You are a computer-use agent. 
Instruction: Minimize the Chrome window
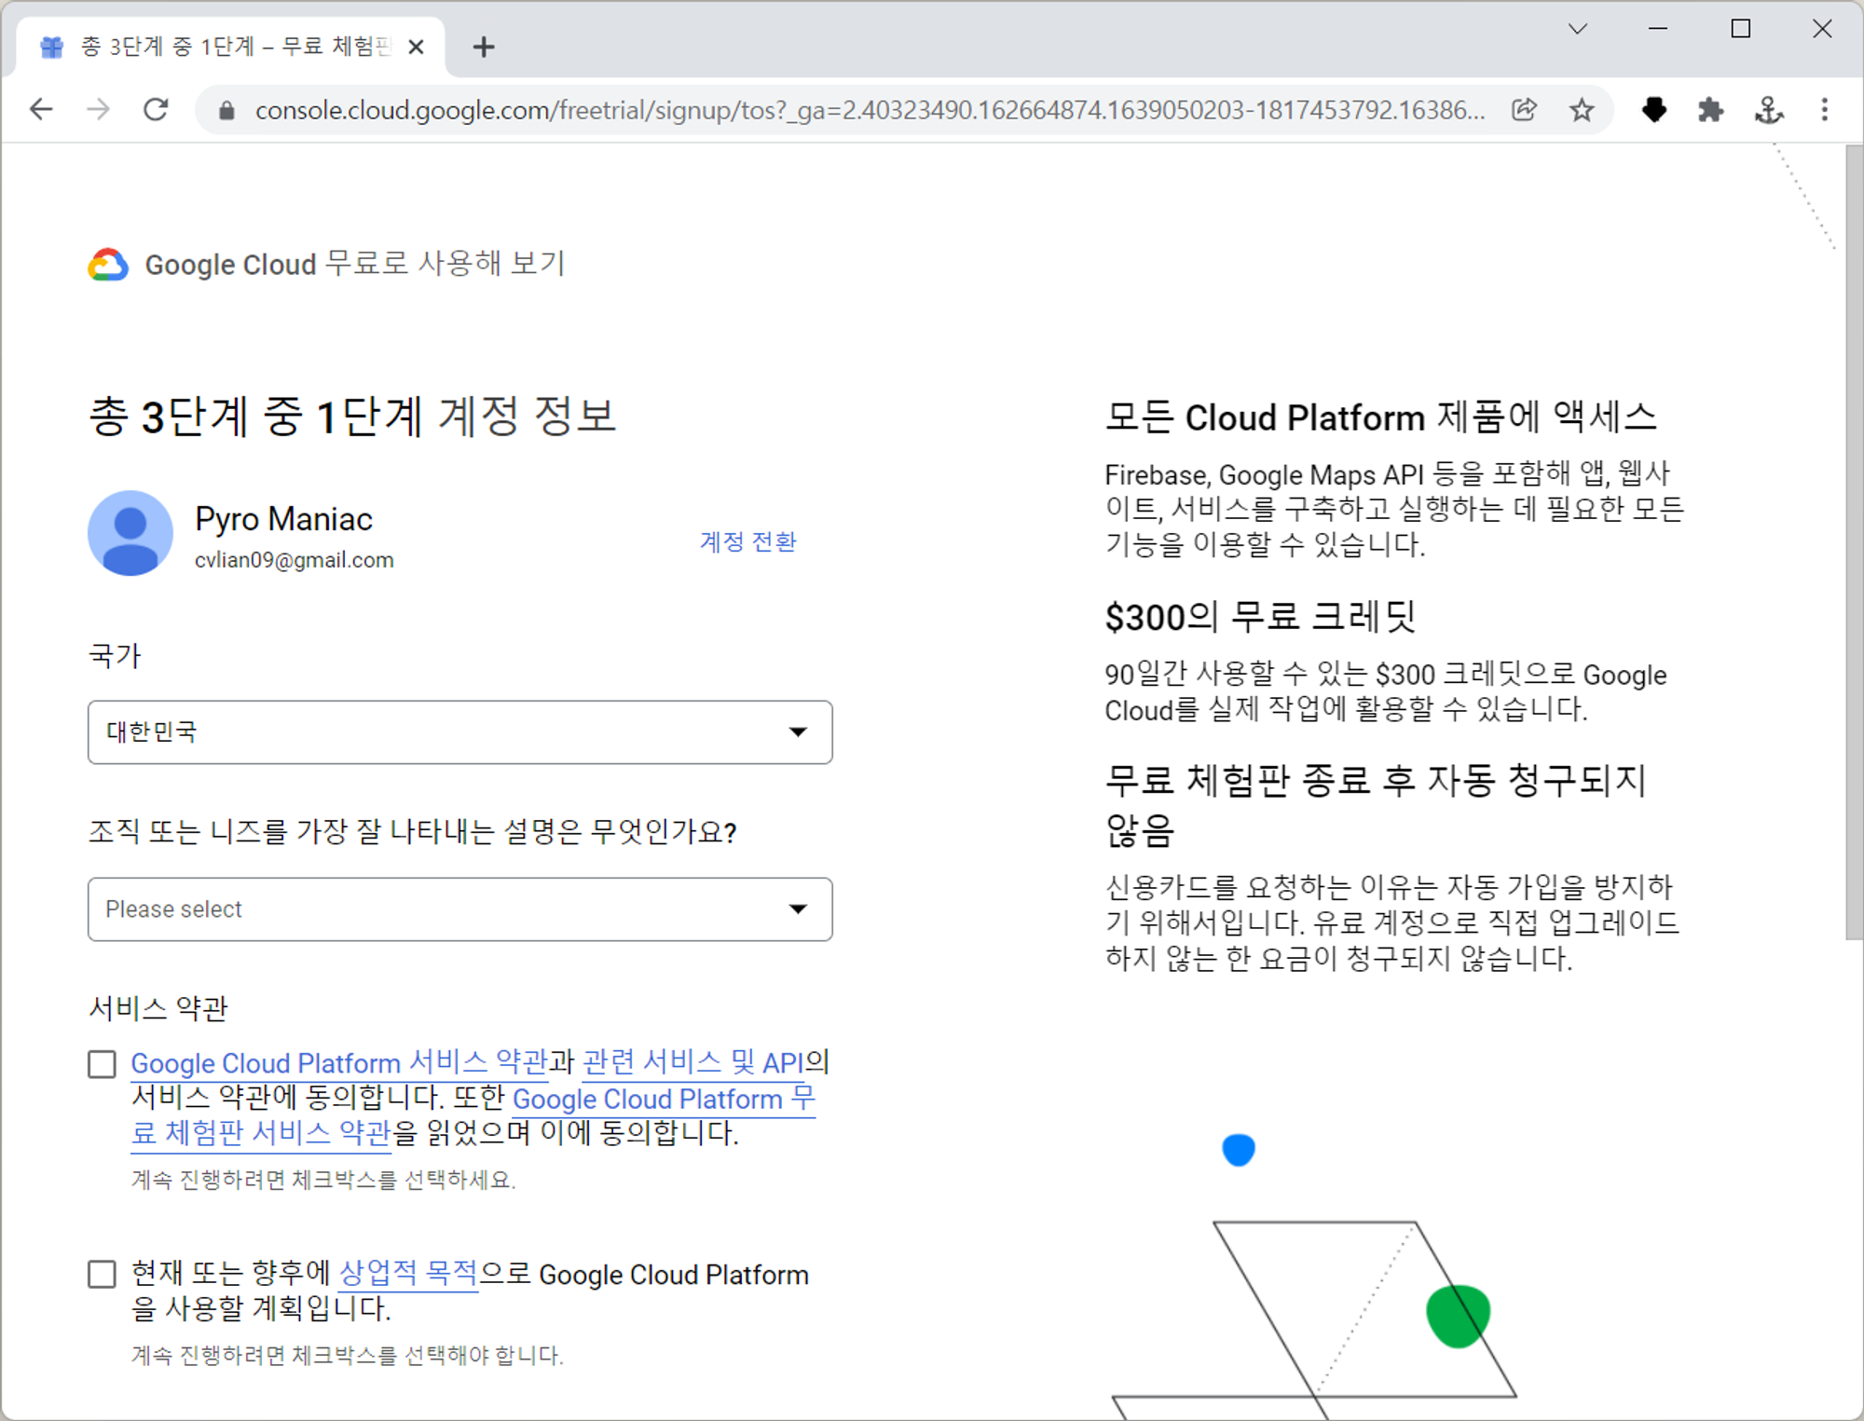pos(1658,29)
